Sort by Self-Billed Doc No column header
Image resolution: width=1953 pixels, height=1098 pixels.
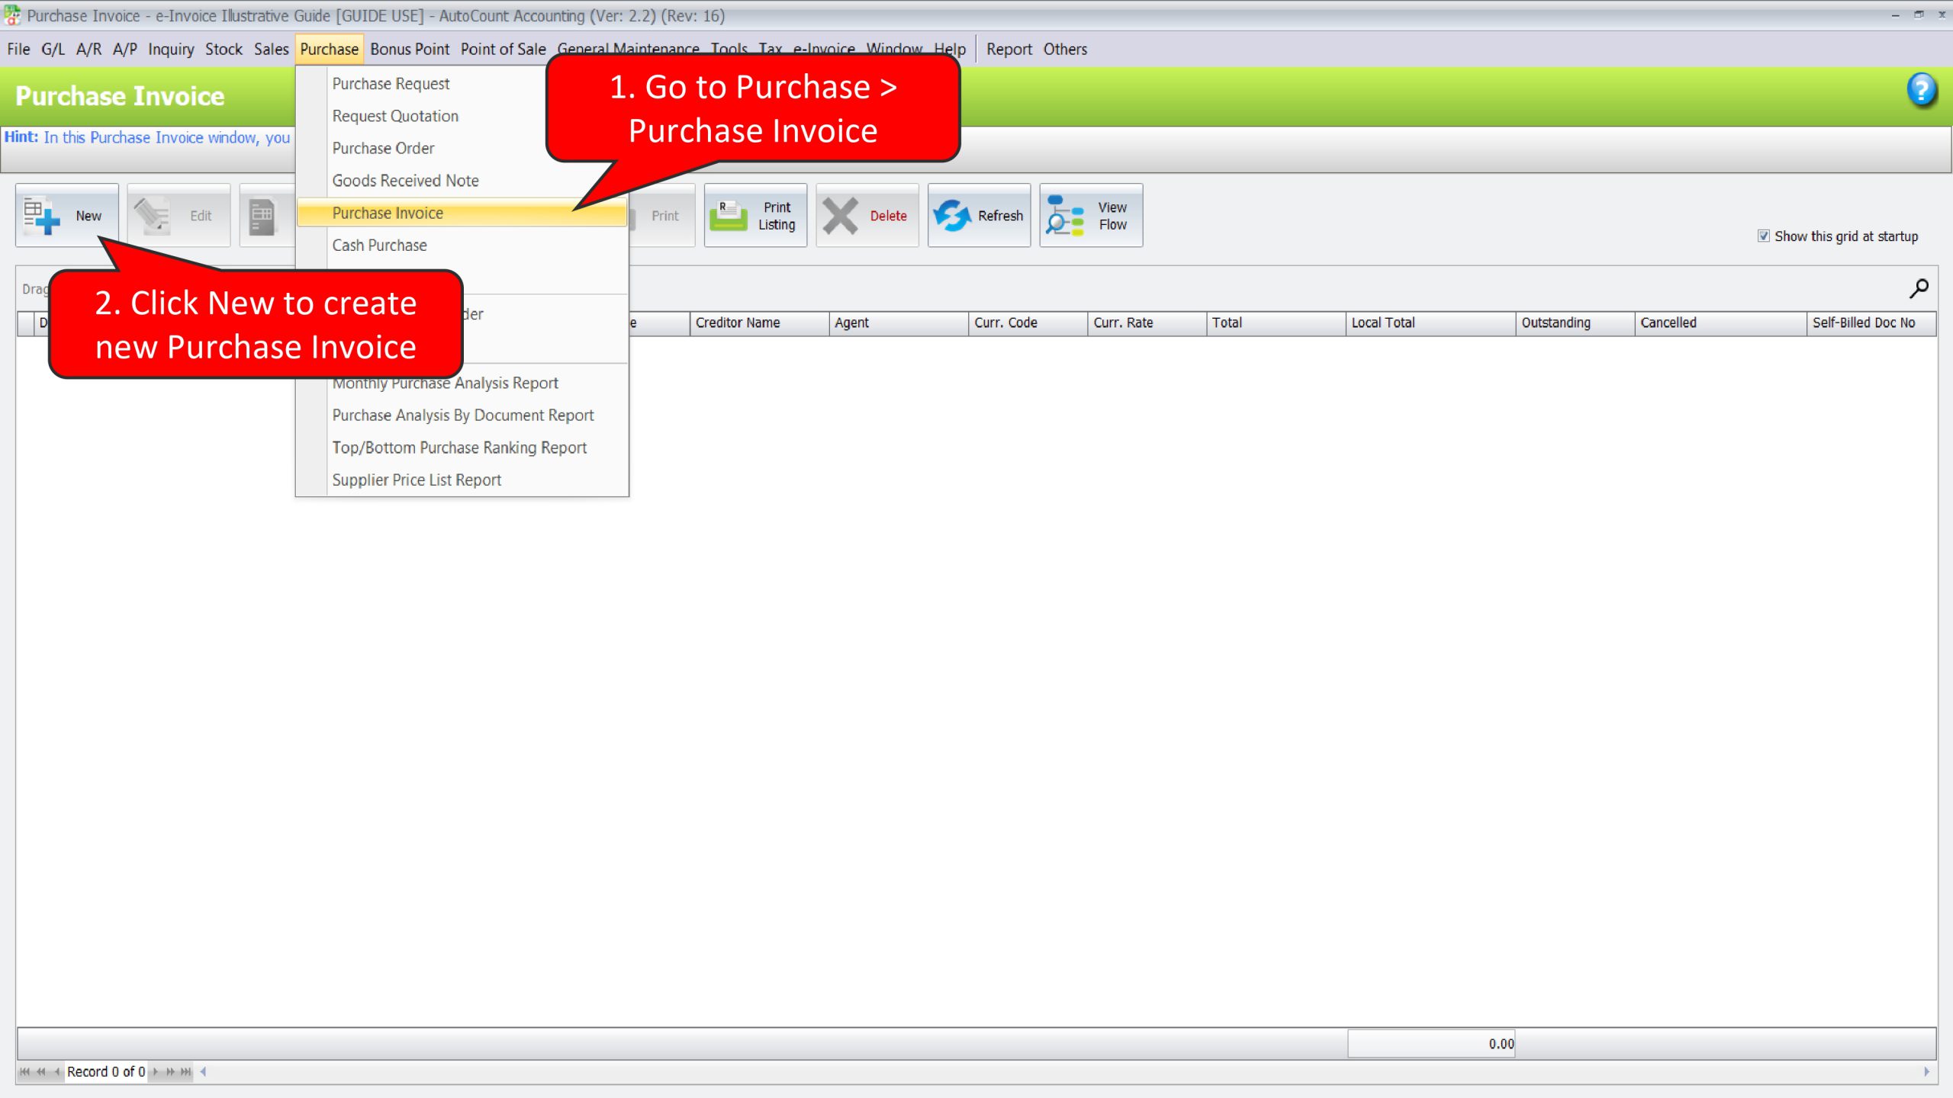coord(1872,323)
